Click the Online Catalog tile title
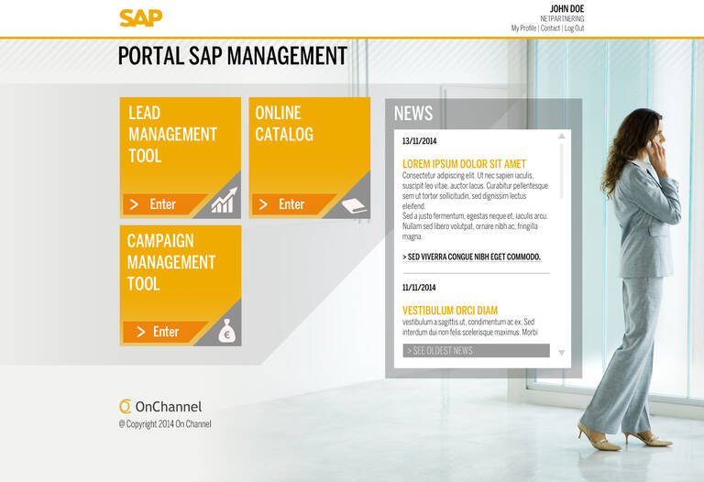The width and height of the screenshot is (704, 482). click(x=284, y=124)
